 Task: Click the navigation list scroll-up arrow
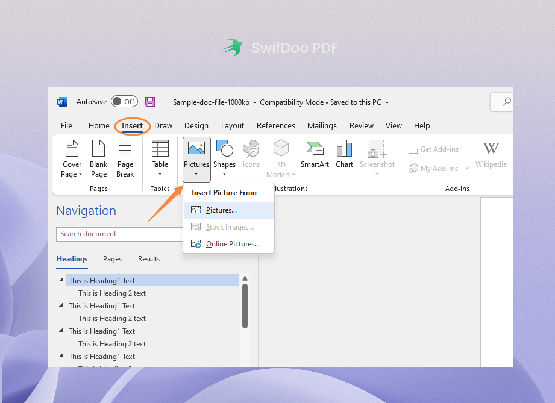pyautogui.click(x=245, y=279)
